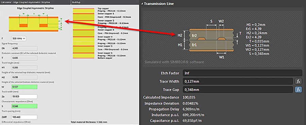Select the Zdiff differential impedance field

24,117
